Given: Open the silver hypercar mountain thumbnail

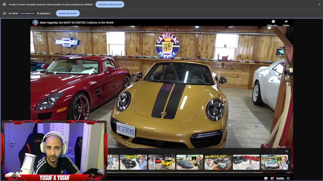Looking at the screenshot, I should tap(274, 162).
